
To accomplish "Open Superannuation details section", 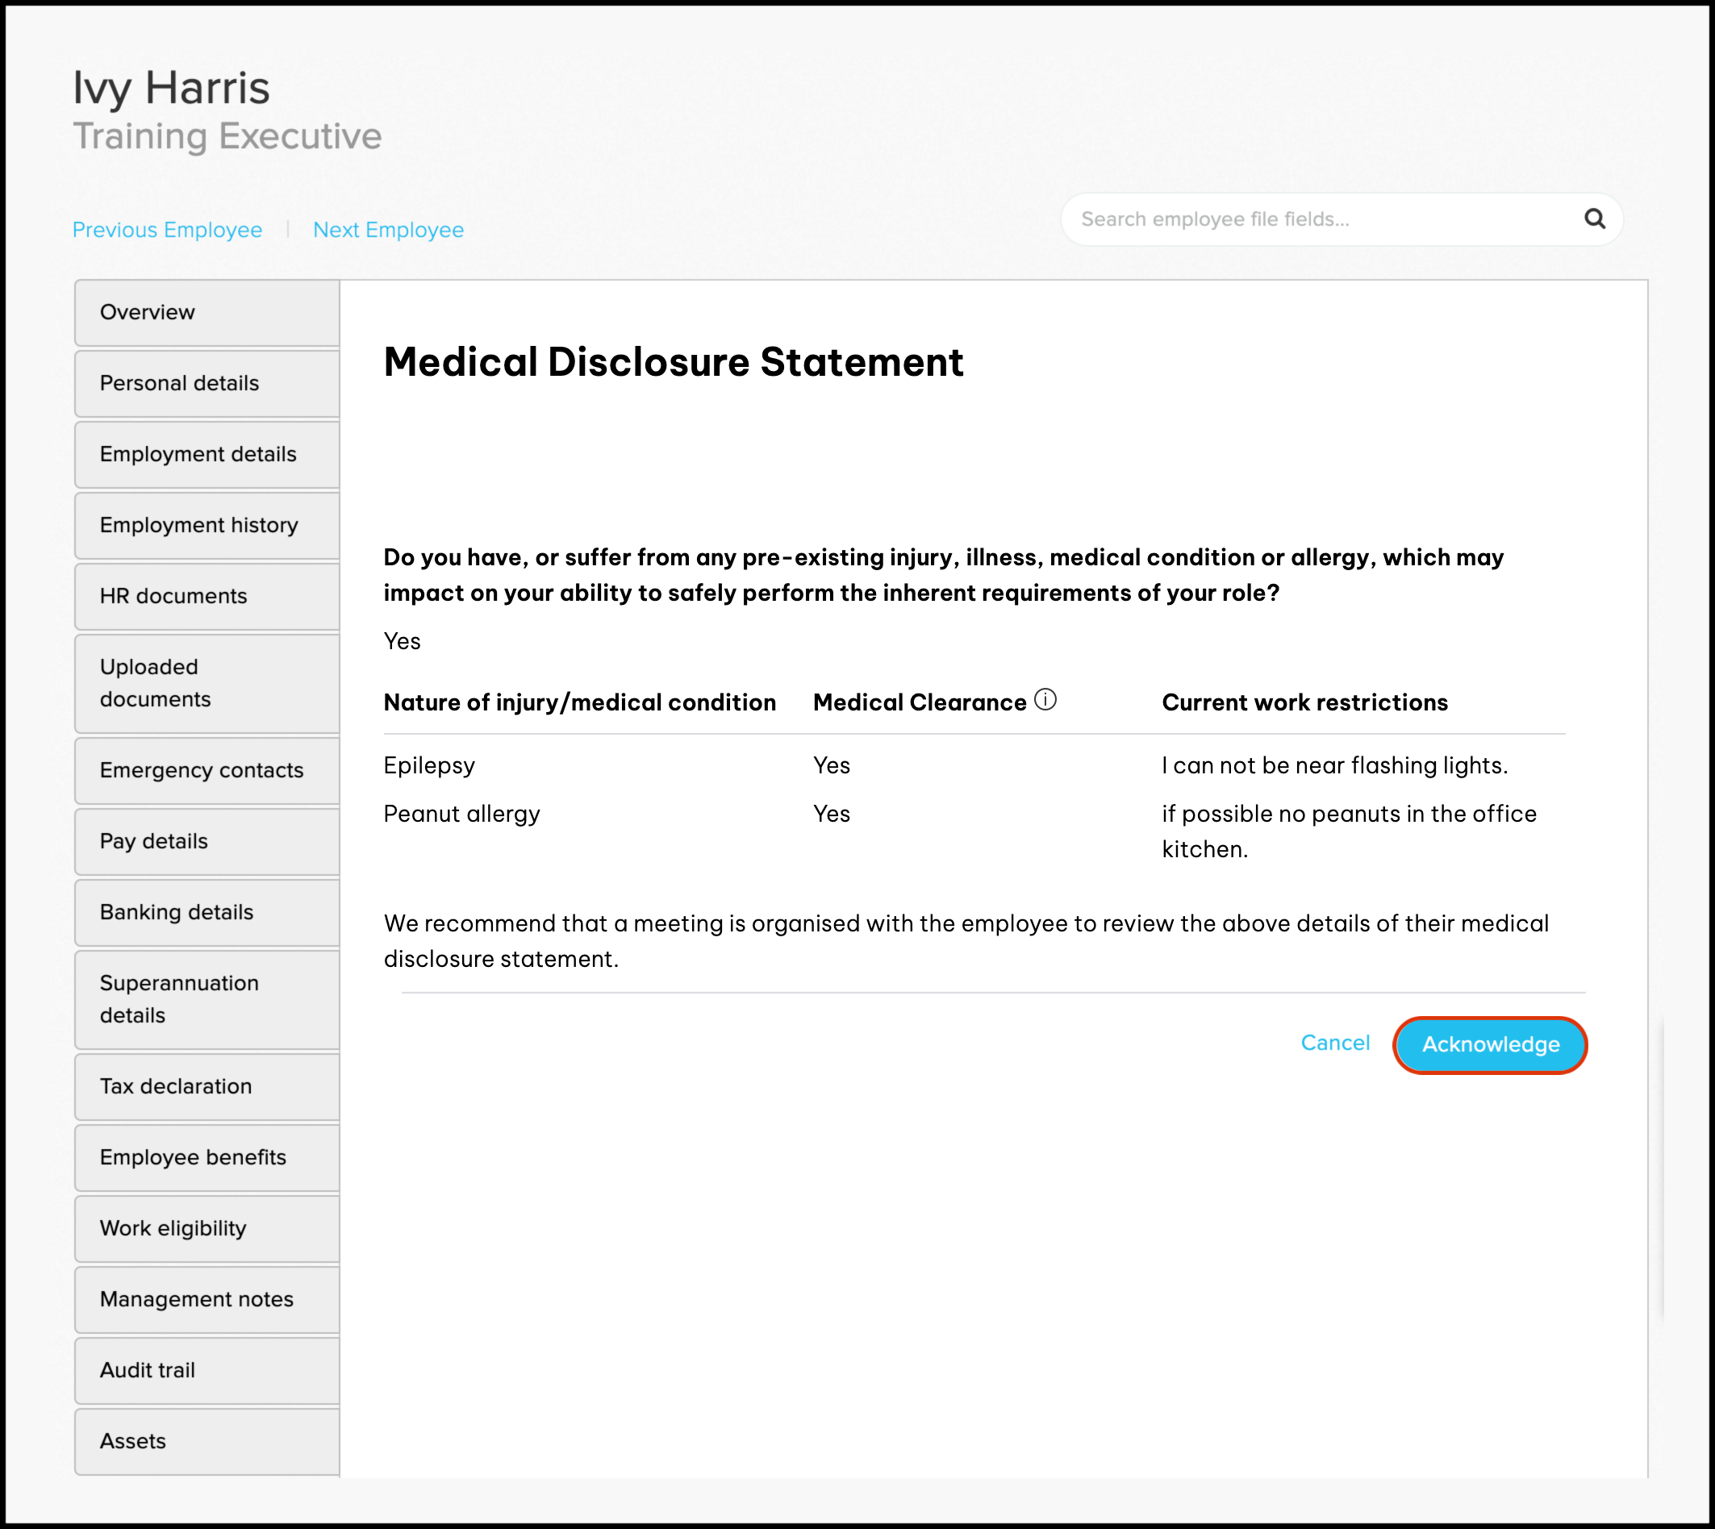I will (207, 1000).
